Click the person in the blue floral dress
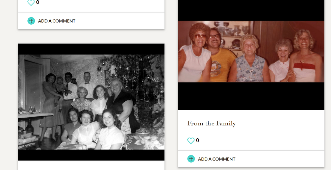Screen dimensions: 331x170 [x=249, y=59]
